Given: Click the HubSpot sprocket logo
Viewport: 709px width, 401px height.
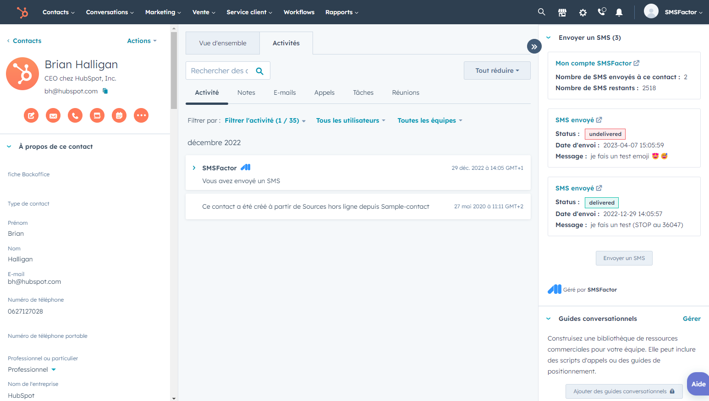Looking at the screenshot, I should click(x=22, y=12).
